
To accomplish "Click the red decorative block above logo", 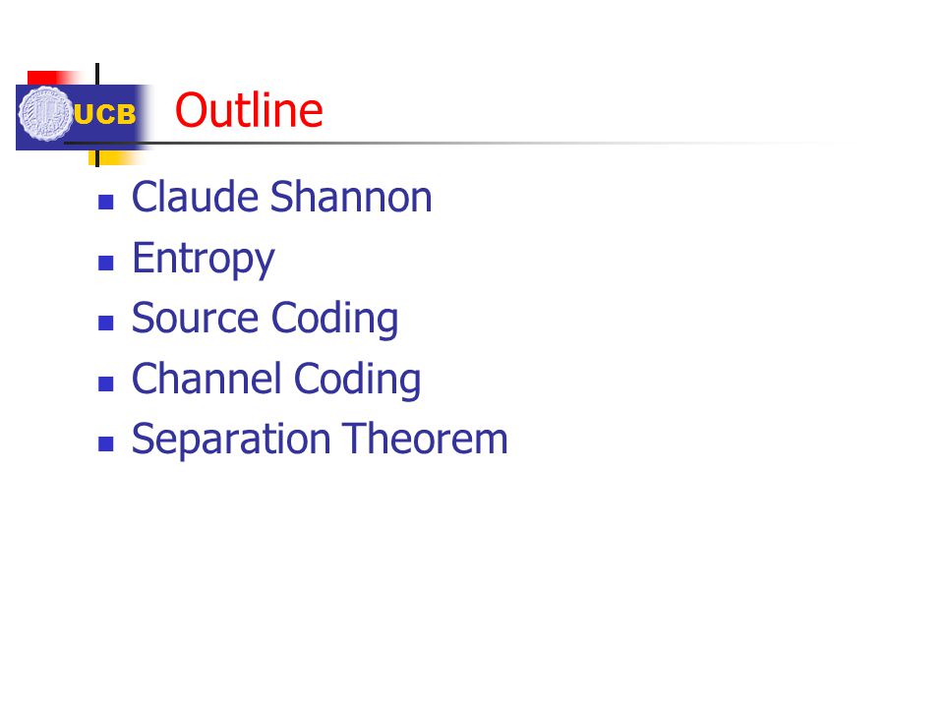I will pos(55,78).
